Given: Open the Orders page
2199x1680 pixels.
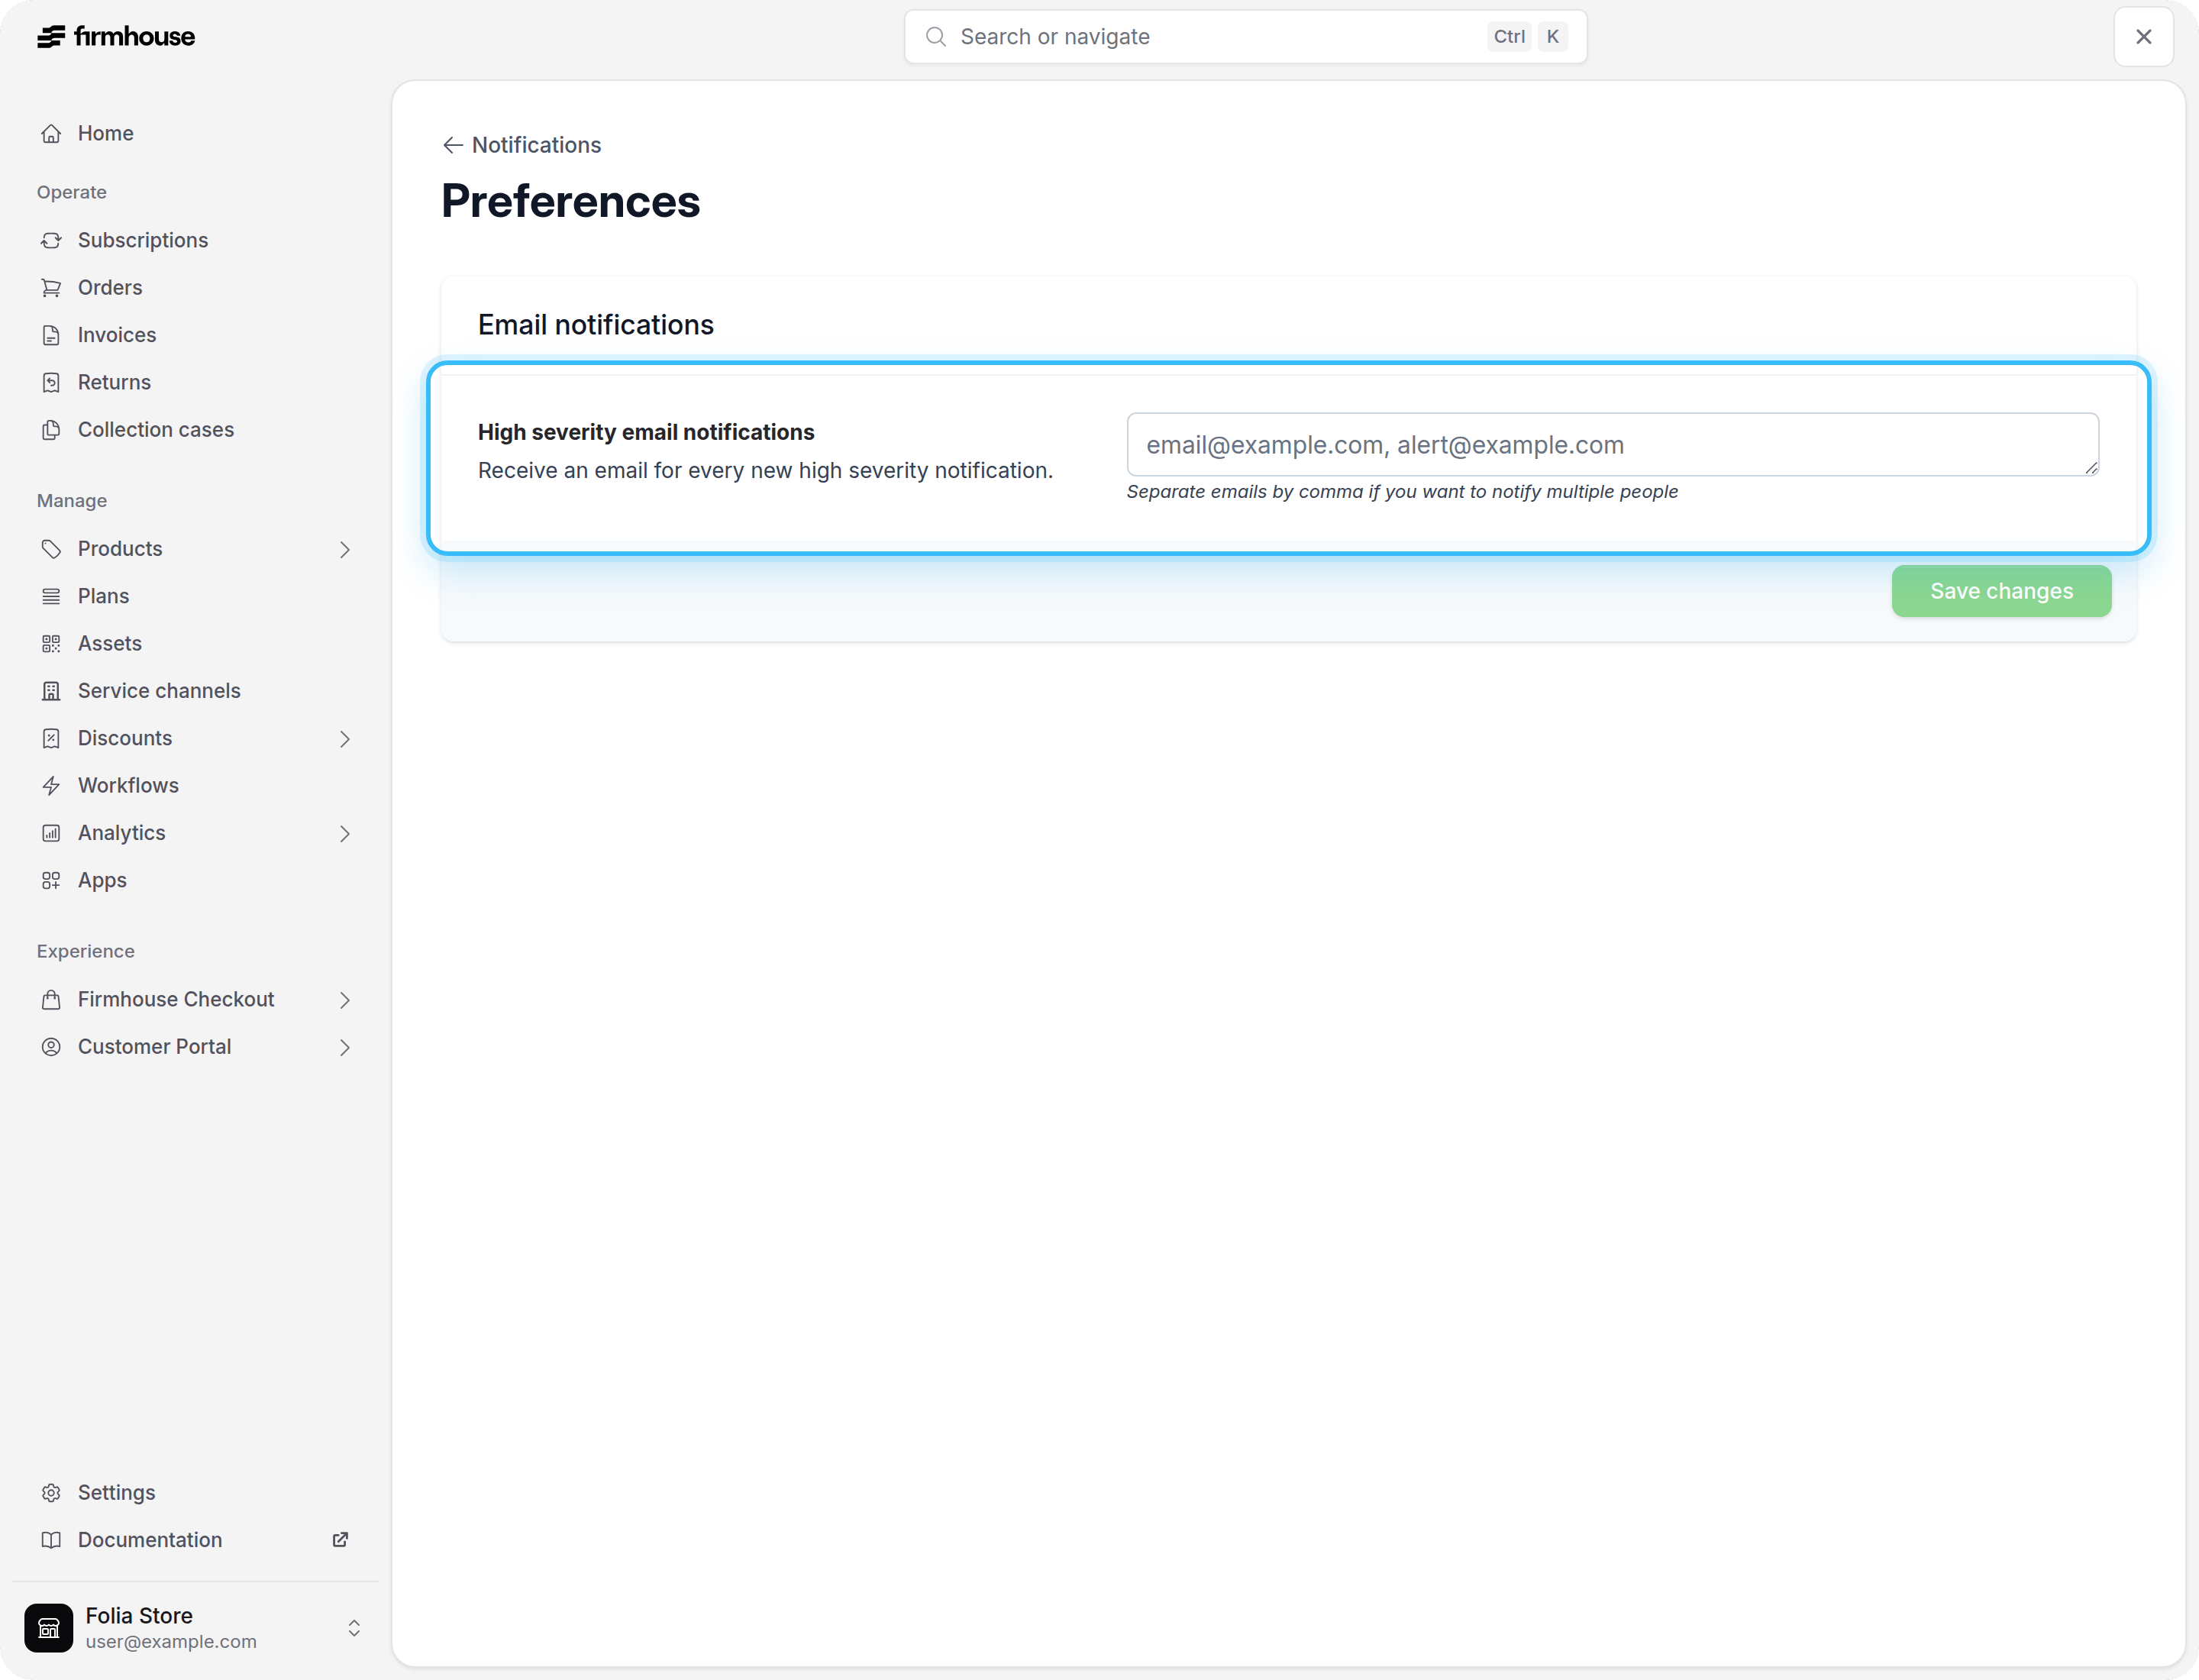Looking at the screenshot, I should (195, 288).
